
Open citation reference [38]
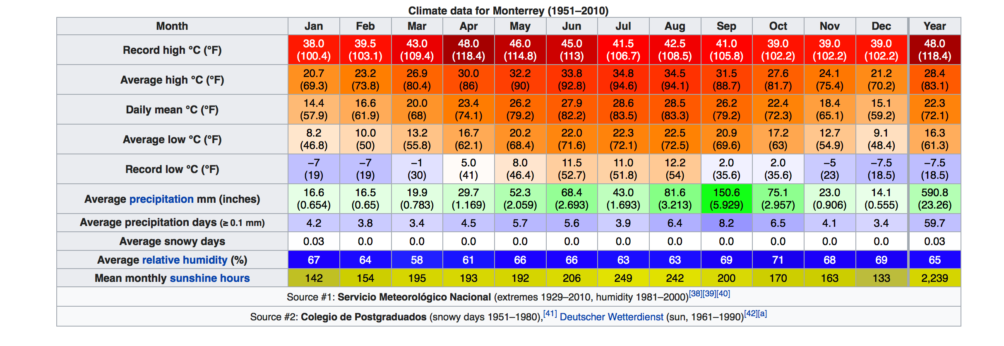click(695, 293)
